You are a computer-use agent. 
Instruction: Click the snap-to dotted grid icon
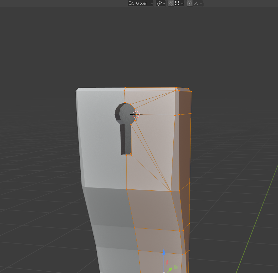click(x=176, y=3)
